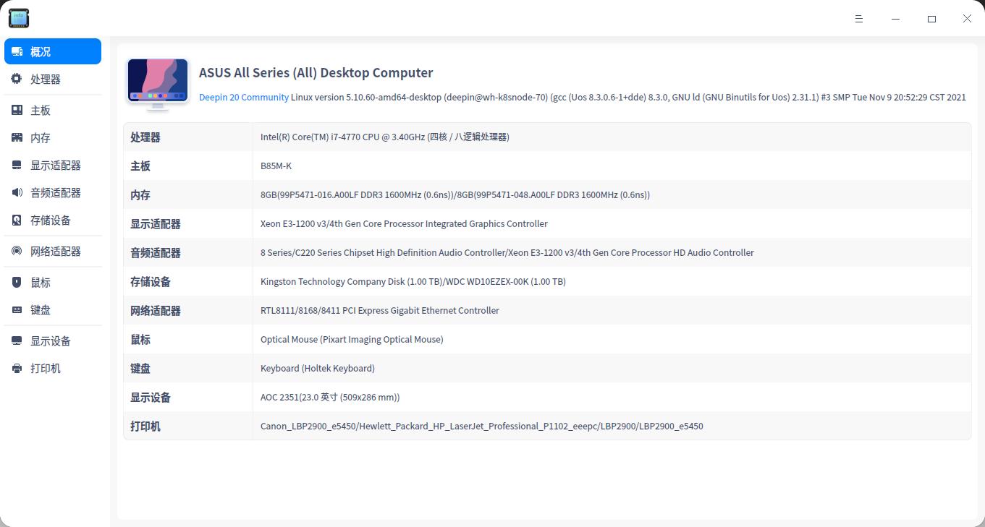Click the 键盘 keyboard icon

pos(17,309)
